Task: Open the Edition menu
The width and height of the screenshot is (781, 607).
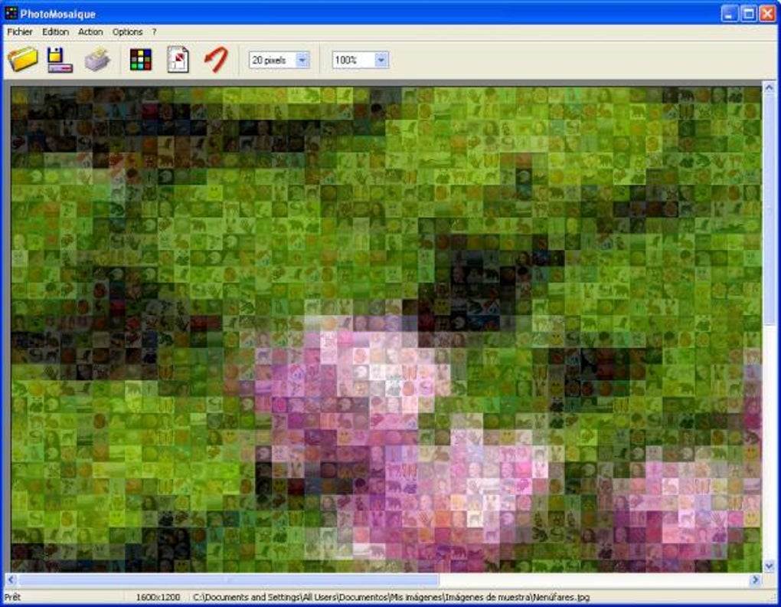Action: 55,32
